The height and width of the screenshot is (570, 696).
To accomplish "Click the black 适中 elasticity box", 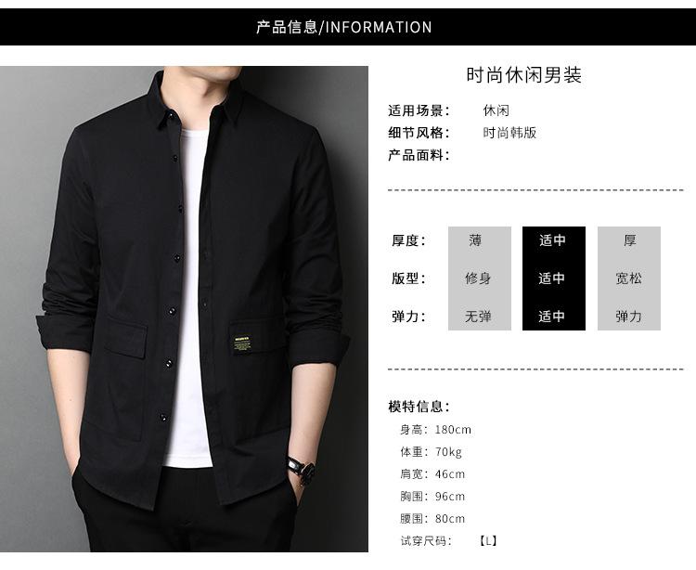I will pyautogui.click(x=553, y=317).
